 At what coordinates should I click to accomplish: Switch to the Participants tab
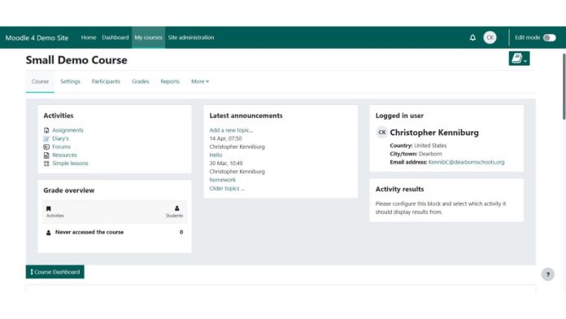(106, 81)
